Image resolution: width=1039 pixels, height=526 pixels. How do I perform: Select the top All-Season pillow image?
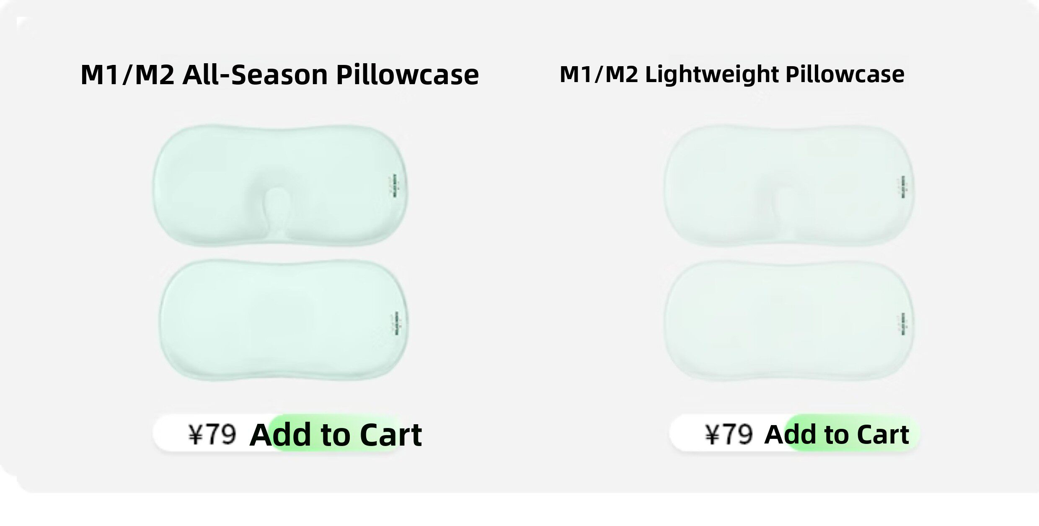pyautogui.click(x=279, y=185)
